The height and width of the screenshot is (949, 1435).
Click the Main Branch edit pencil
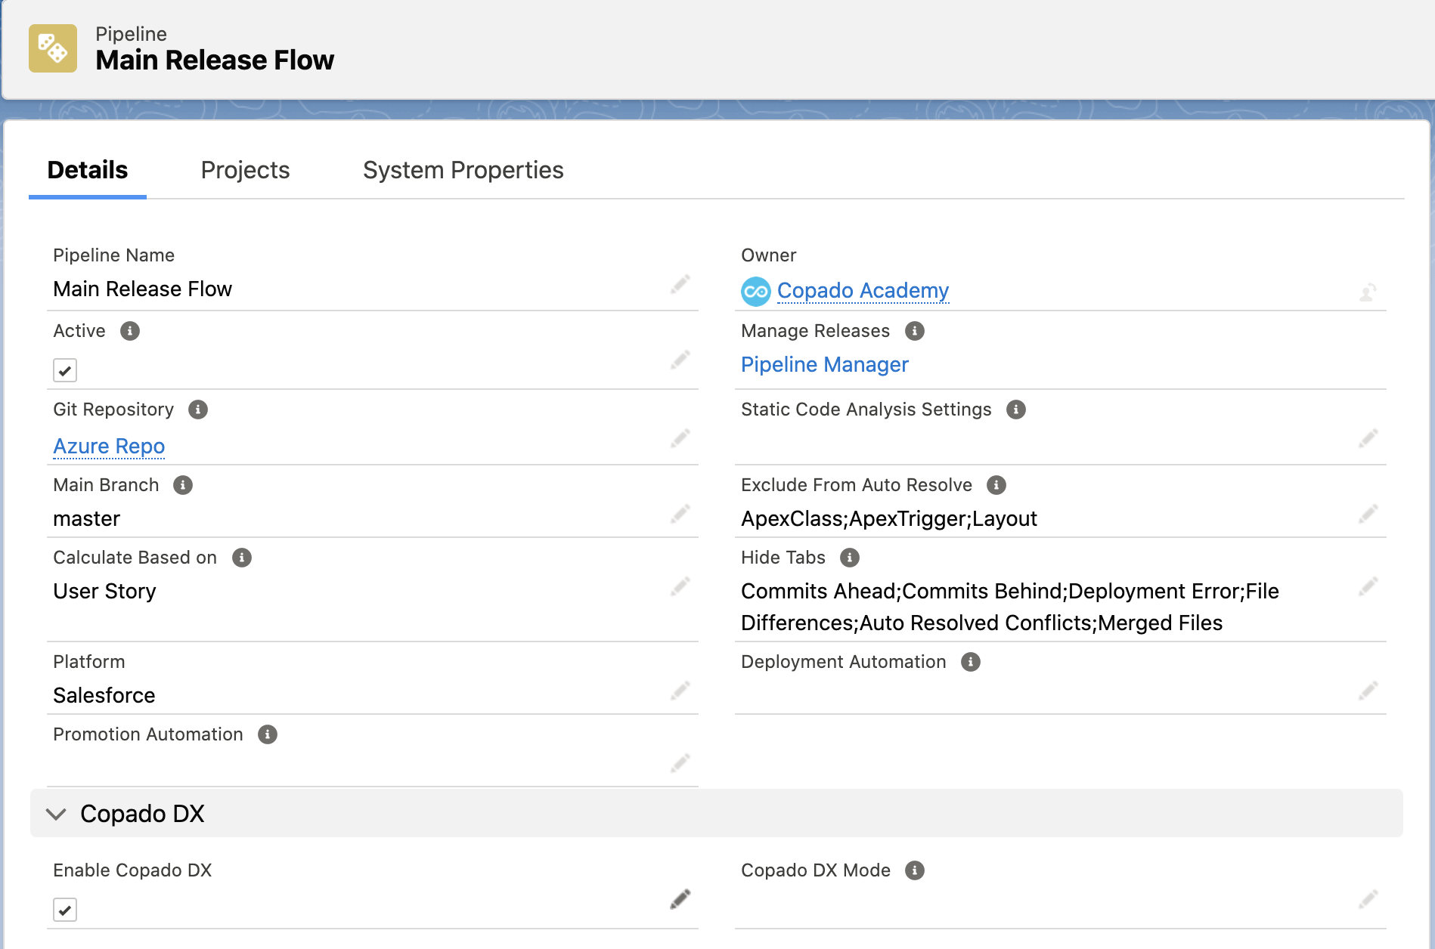click(x=680, y=515)
